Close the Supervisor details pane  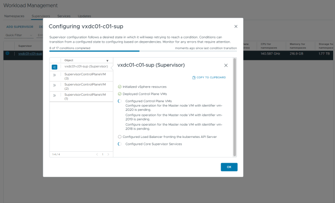pyautogui.click(x=226, y=66)
